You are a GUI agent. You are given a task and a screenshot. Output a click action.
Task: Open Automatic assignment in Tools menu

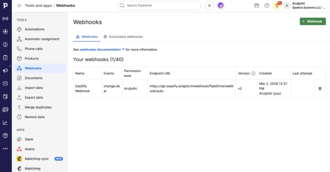click(40, 39)
